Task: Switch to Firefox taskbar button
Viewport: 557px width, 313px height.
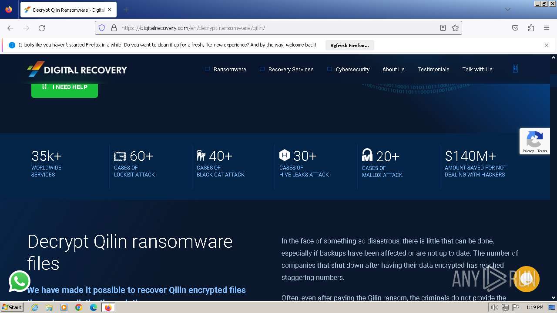Action: (108, 307)
